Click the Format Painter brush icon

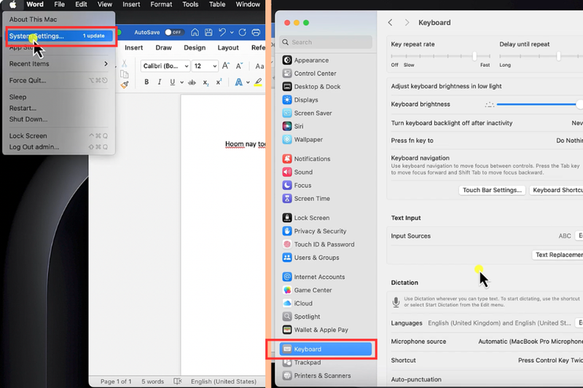pos(125,85)
